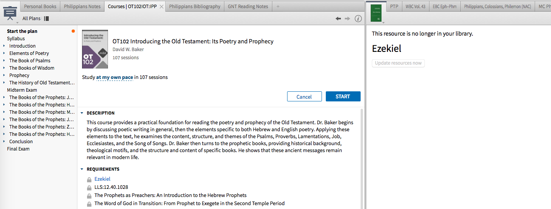Image resolution: width=551 pixels, height=209 pixels.
Task: Open the Courses panel menu icon
Action: [x=10, y=13]
